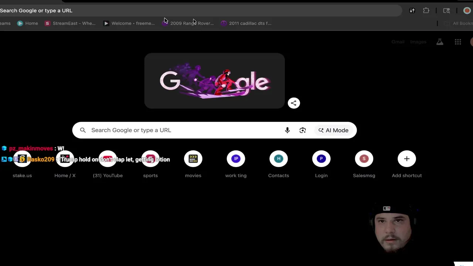This screenshot has height=266, width=473.
Task: Share the Google Doodle
Action: pos(294,103)
